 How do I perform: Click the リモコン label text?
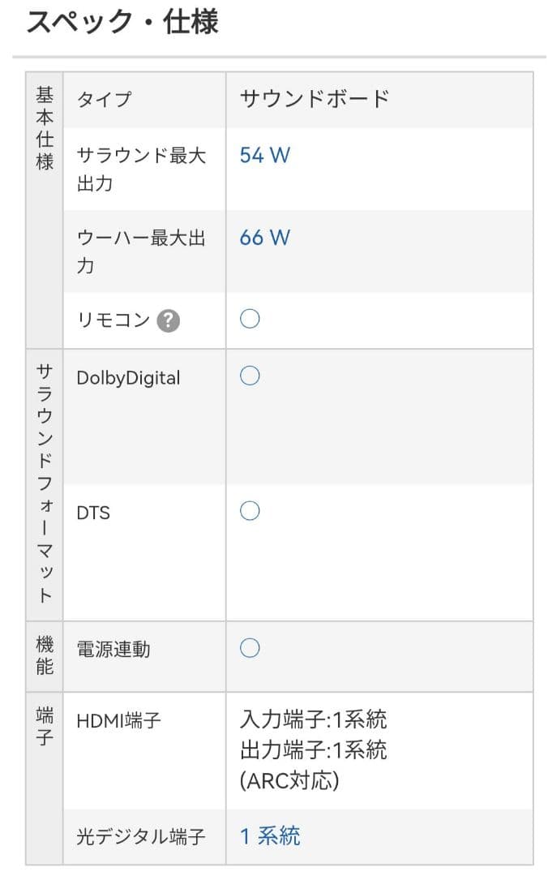(113, 320)
